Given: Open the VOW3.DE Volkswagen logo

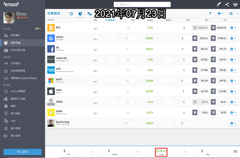Looking at the screenshot, I should 51,59.
